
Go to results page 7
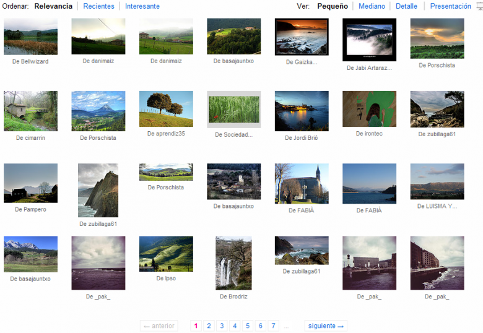click(274, 326)
